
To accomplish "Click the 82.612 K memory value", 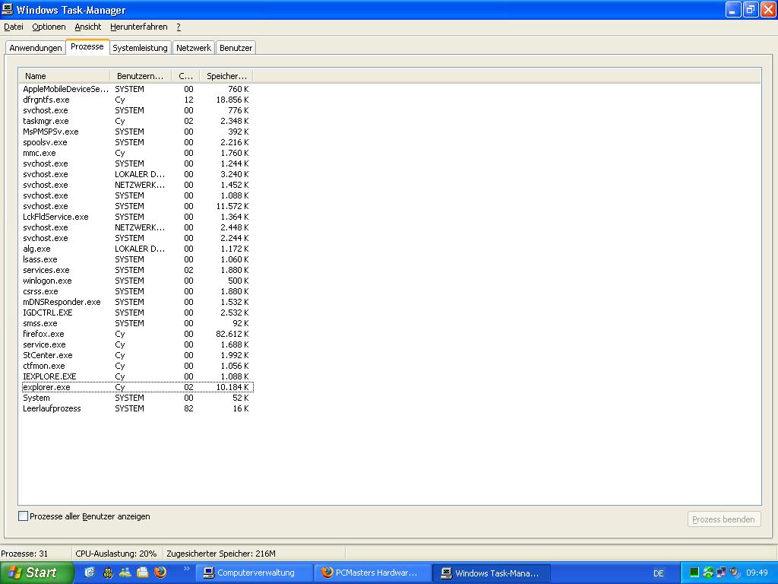I will click(232, 335).
